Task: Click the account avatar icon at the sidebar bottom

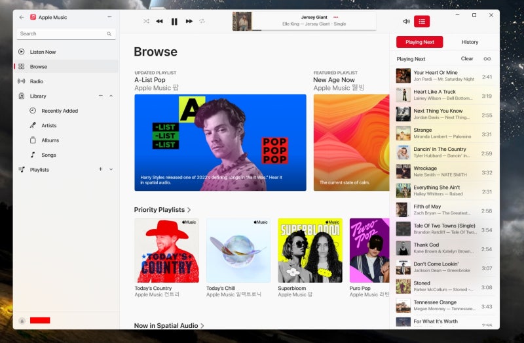Action: pos(22,321)
